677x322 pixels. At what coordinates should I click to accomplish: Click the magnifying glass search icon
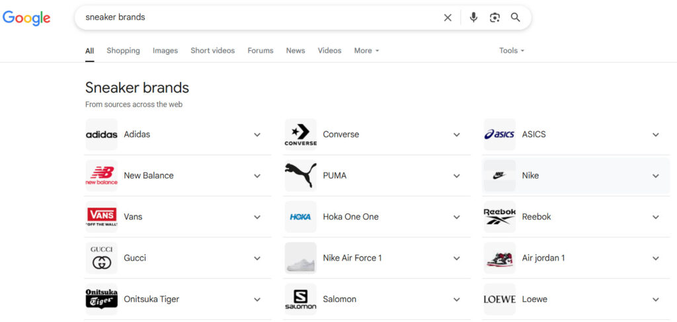[516, 18]
